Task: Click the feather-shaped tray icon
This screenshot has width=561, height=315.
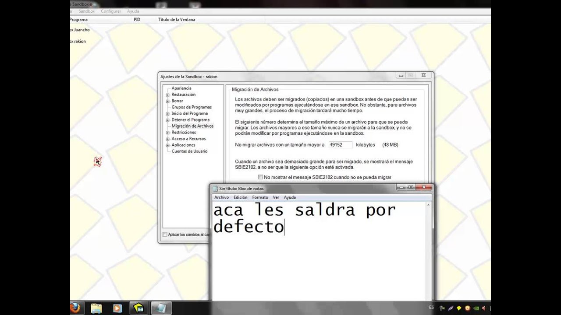Action: [451, 308]
